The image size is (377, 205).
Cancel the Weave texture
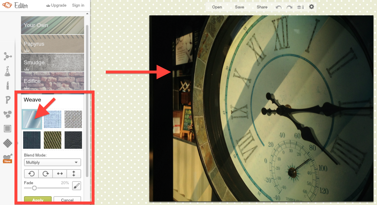[x=67, y=200]
